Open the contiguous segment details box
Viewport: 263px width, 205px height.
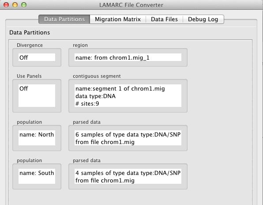[128, 95]
